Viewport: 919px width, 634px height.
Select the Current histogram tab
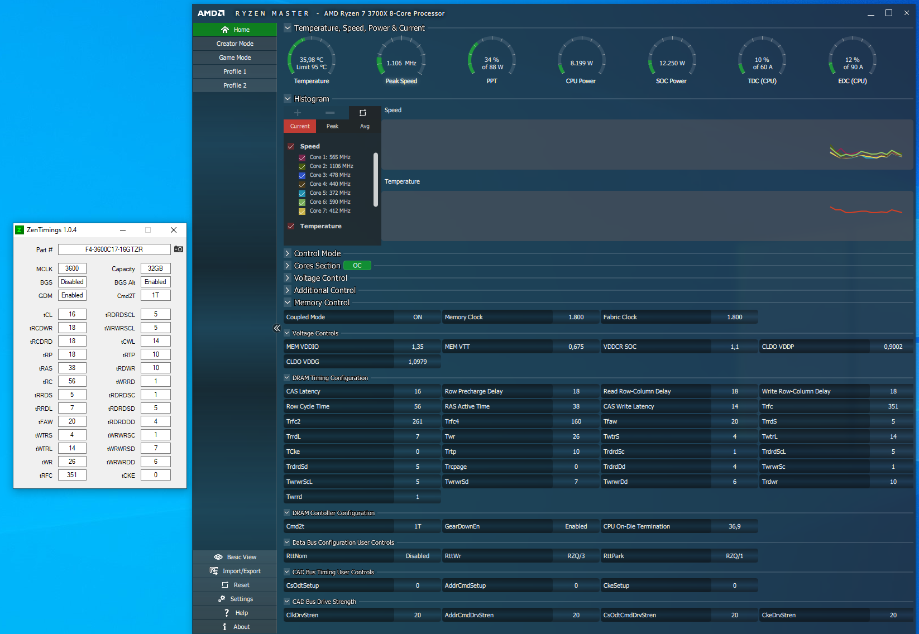coord(300,126)
